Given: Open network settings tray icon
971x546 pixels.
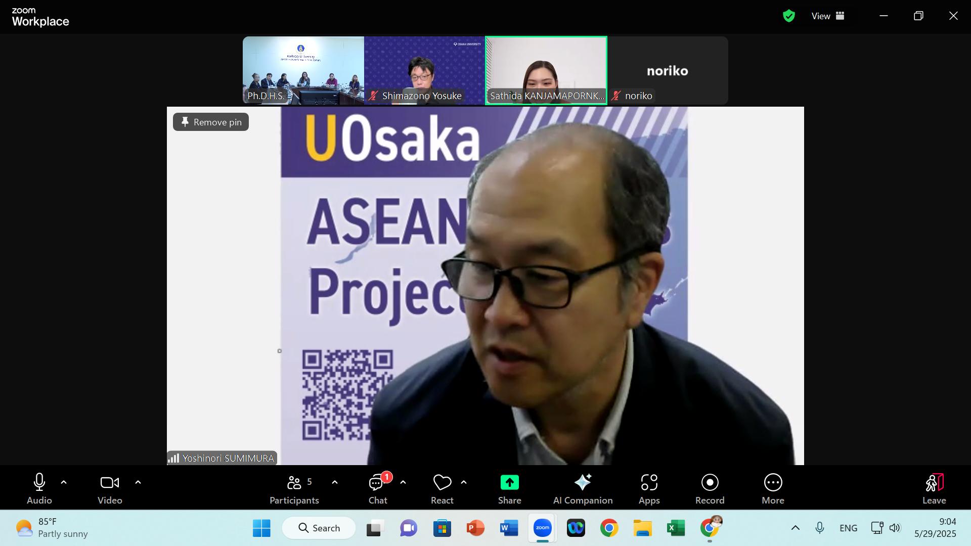Looking at the screenshot, I should pos(877,528).
